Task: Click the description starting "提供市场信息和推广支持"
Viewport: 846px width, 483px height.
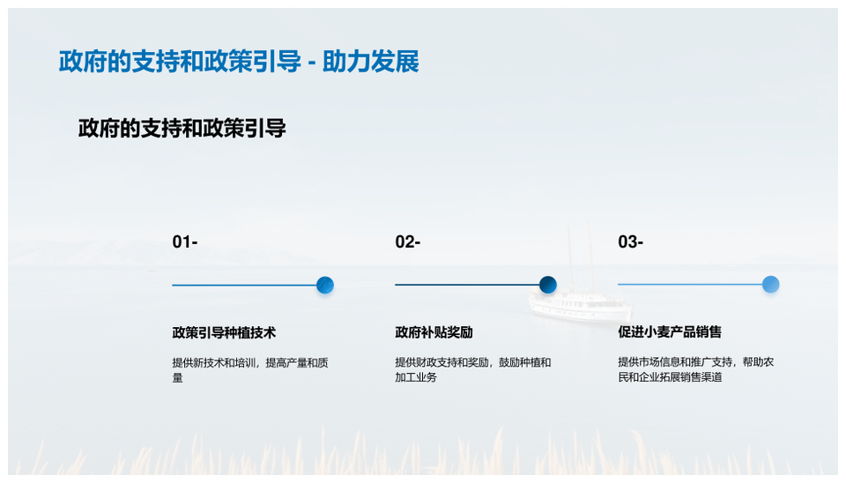Action: (x=695, y=369)
